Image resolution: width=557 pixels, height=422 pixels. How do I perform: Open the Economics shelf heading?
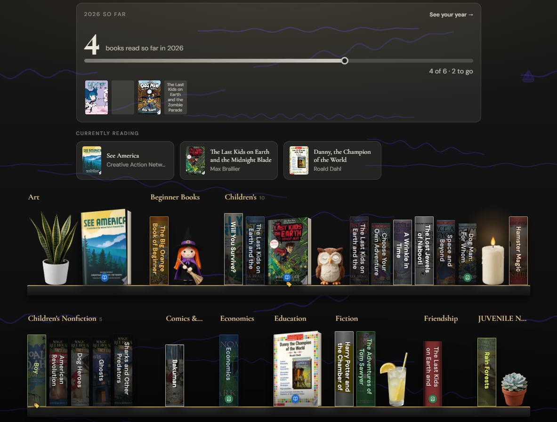[237, 318]
